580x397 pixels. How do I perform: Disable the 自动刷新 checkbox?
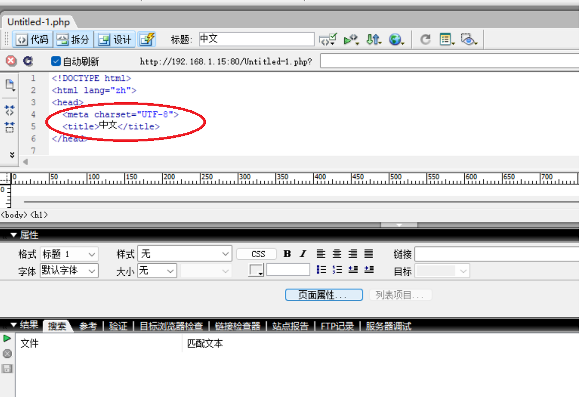55,62
